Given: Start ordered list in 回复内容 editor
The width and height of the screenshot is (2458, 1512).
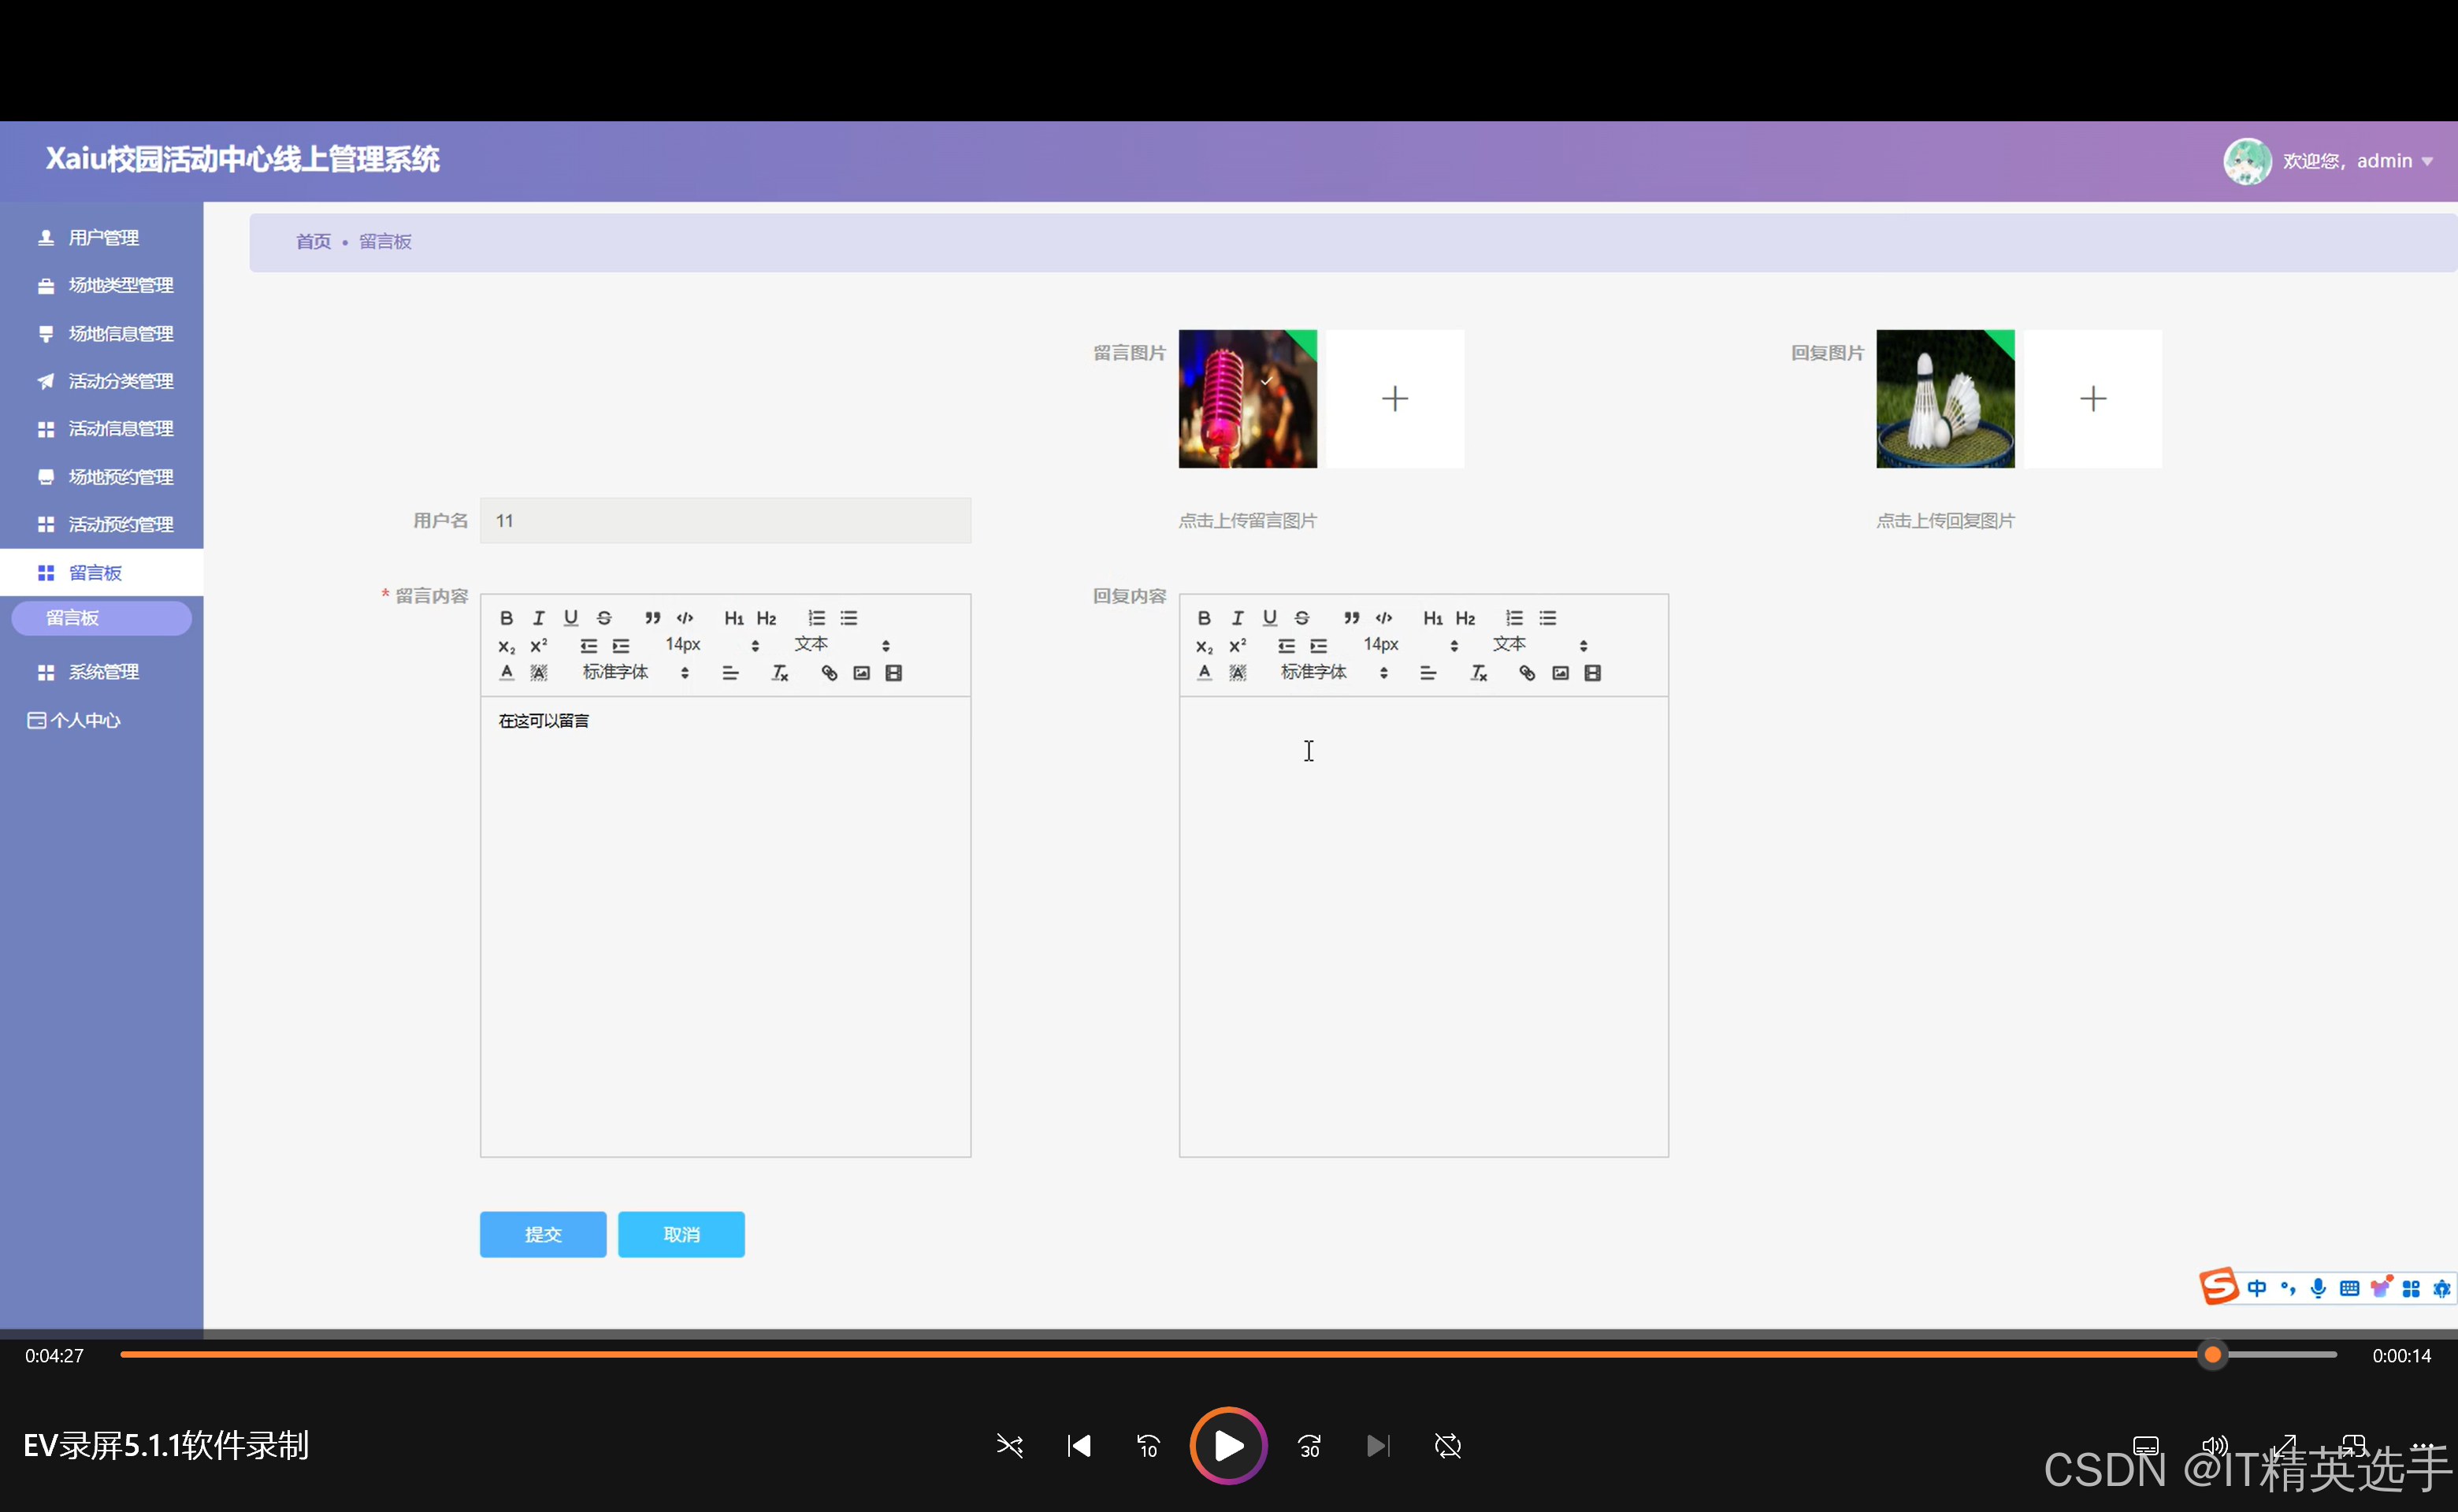Looking at the screenshot, I should click(1515, 618).
